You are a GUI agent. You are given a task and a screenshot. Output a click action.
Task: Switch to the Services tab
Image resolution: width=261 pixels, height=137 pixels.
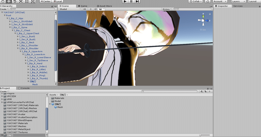tap(238, 6)
